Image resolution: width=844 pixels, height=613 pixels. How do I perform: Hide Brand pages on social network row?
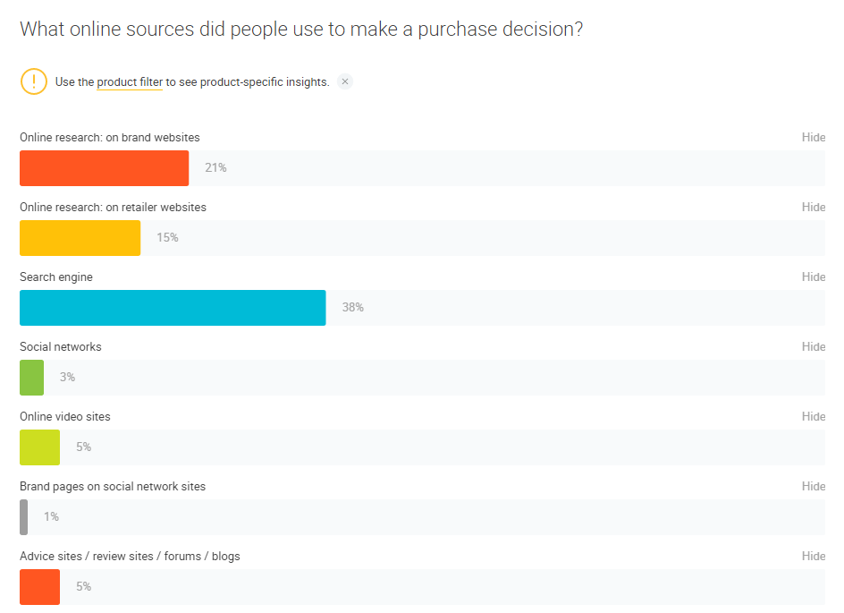pyautogui.click(x=813, y=487)
